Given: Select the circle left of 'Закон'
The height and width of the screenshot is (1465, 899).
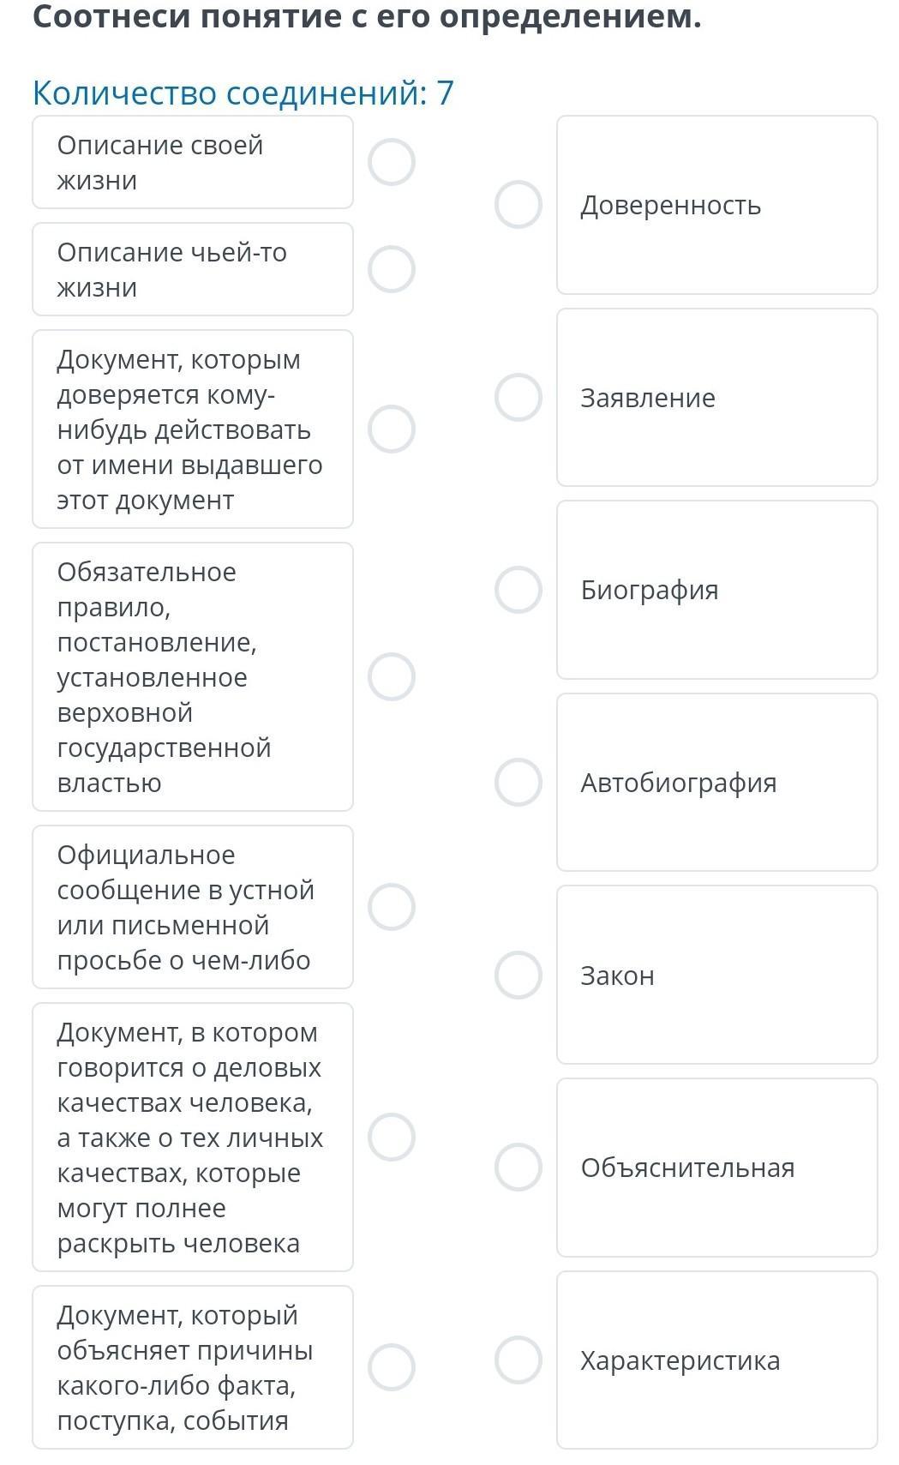Looking at the screenshot, I should [518, 976].
